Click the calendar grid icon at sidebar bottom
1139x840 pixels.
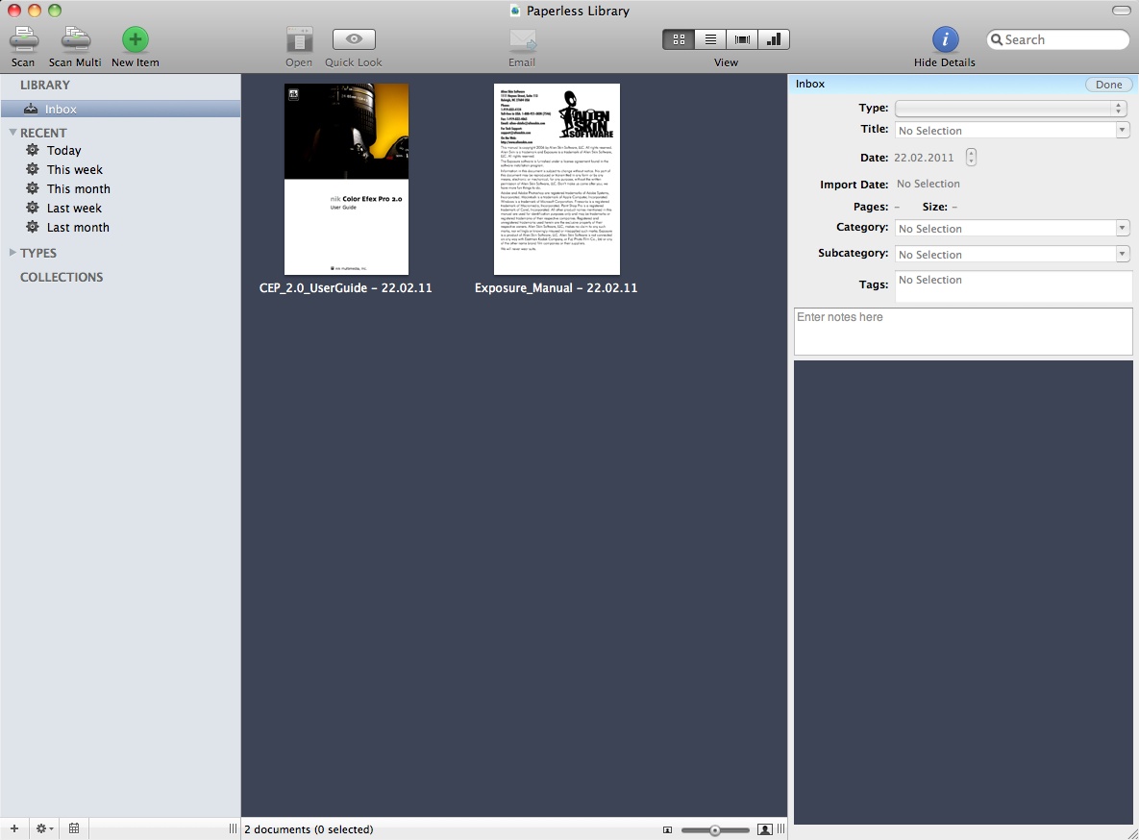coord(74,828)
